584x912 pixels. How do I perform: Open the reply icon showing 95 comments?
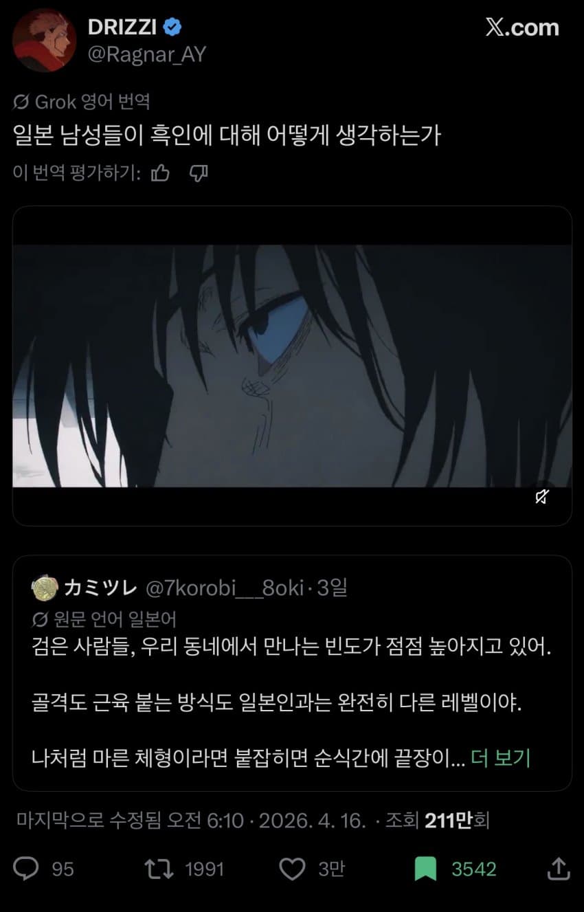pos(27,869)
